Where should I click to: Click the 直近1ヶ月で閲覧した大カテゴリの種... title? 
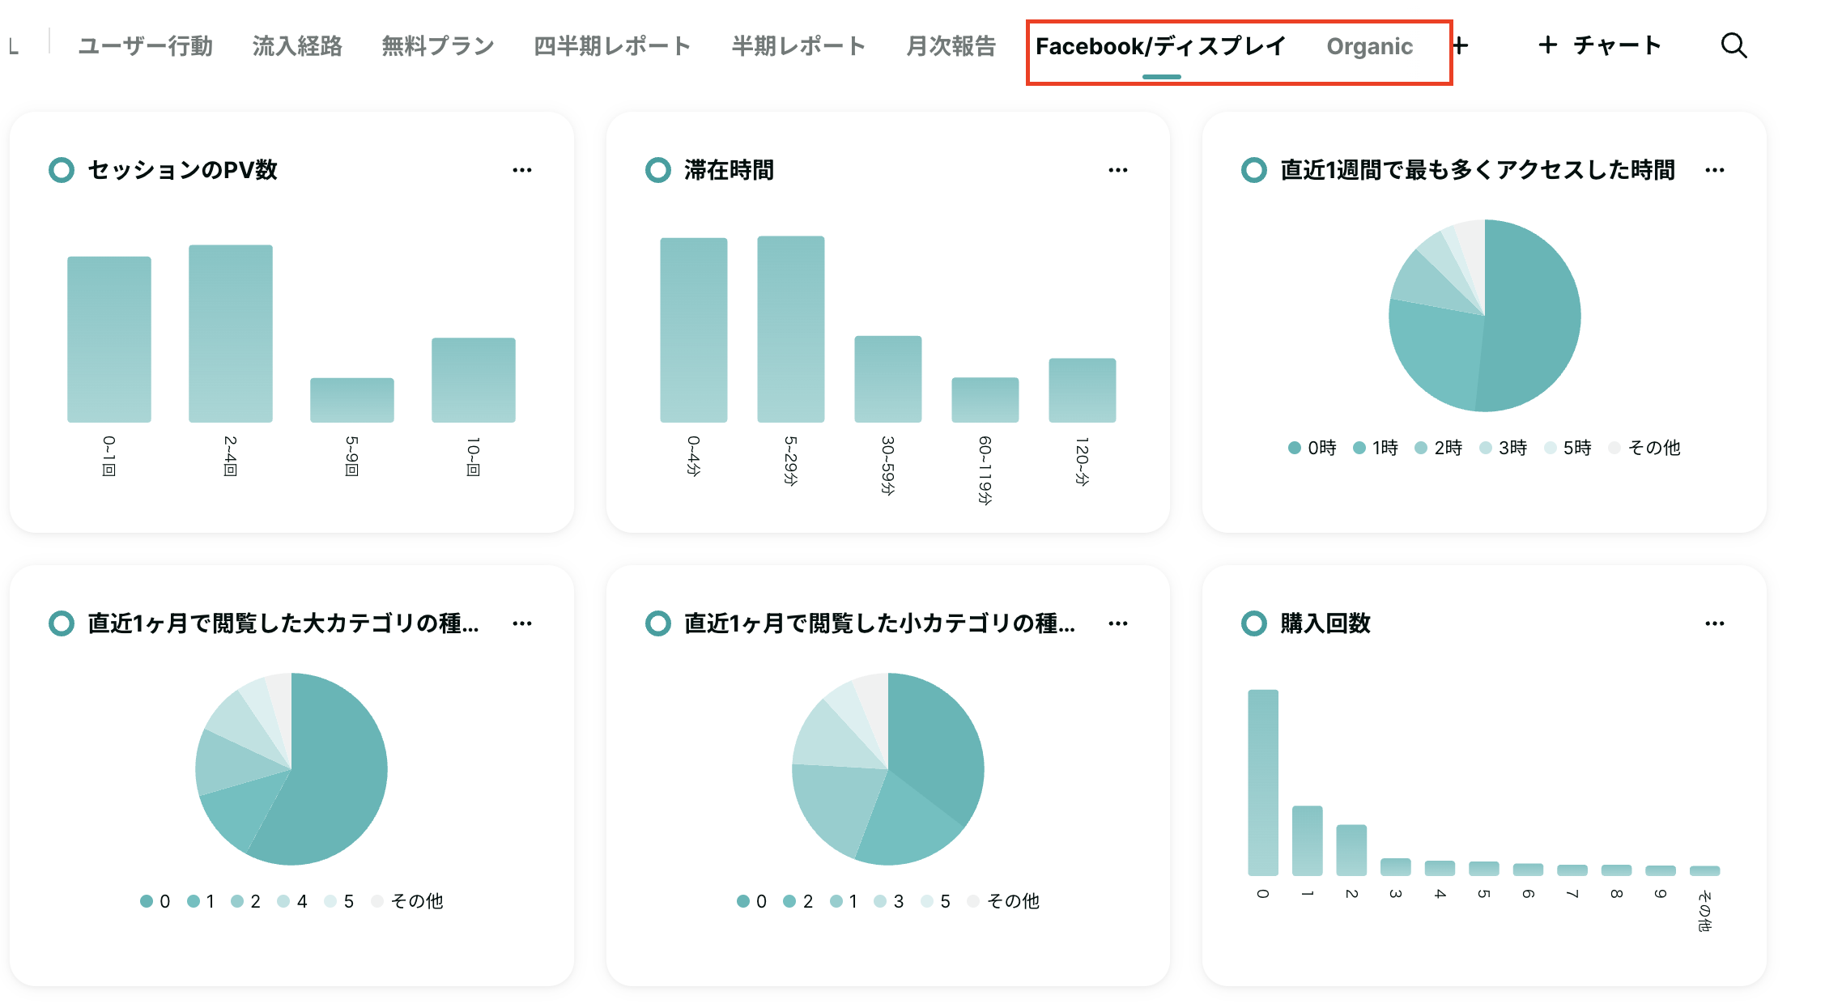283,623
